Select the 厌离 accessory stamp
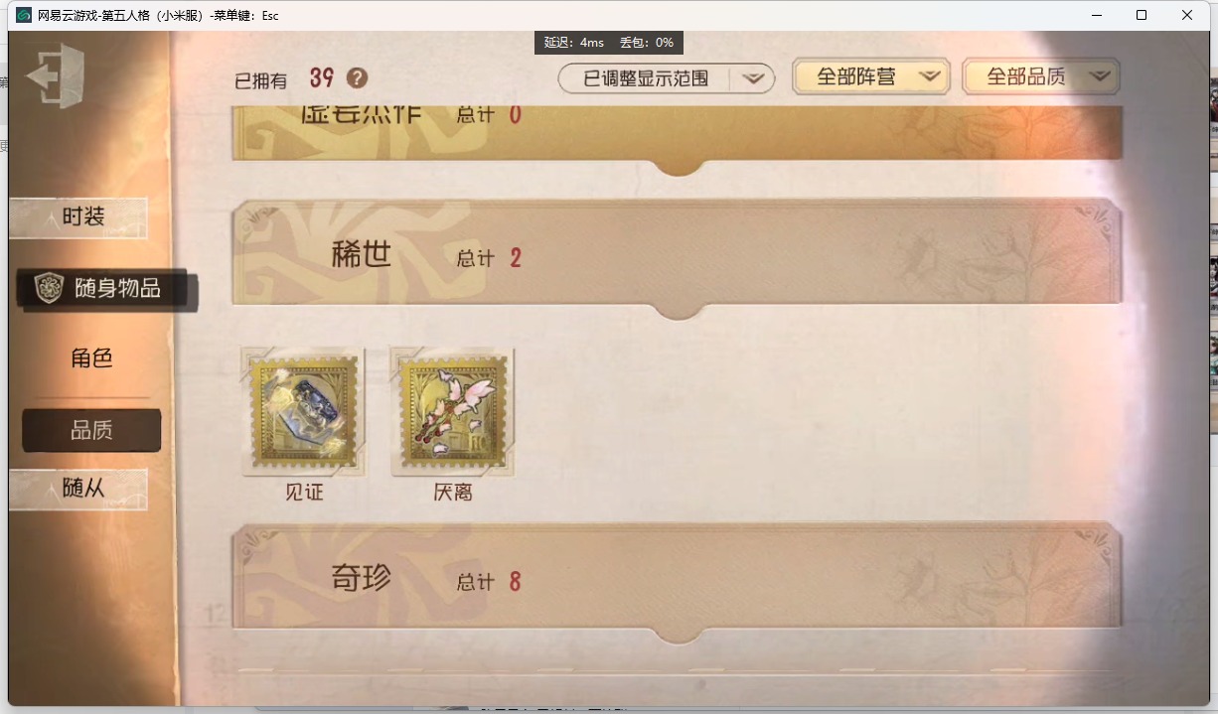 (x=452, y=411)
